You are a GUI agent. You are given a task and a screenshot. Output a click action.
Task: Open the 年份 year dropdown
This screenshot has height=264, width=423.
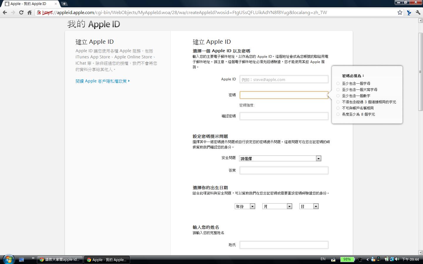(245, 206)
